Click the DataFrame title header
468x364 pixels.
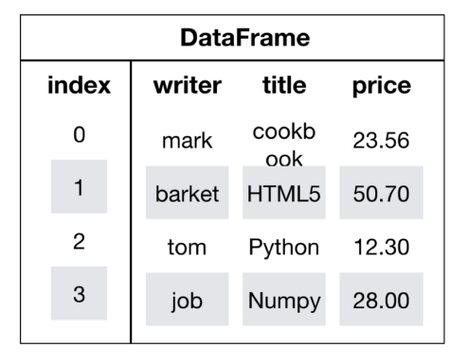245,38
